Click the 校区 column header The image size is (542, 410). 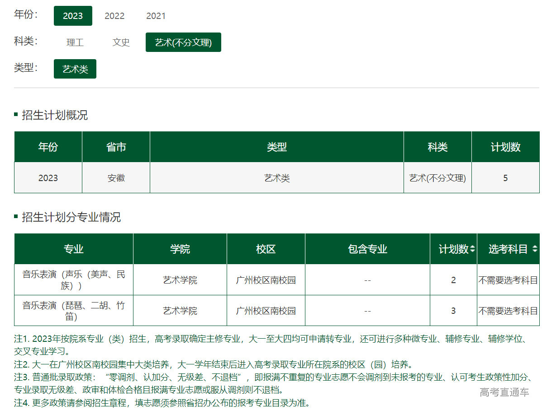point(266,249)
